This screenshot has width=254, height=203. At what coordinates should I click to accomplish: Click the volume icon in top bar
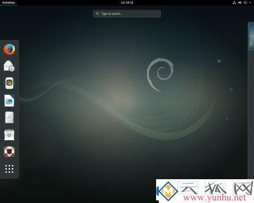click(x=240, y=3)
